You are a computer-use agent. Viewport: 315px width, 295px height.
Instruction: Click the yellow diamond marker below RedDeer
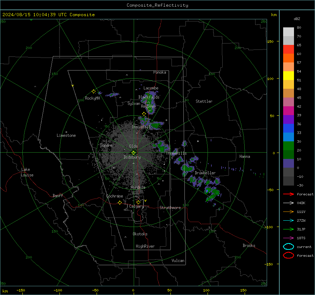point(144,114)
